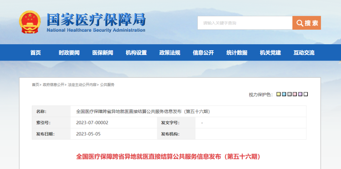Click the 发布机构 label cell
This screenshot has height=169, width=341.
click(x=176, y=134)
